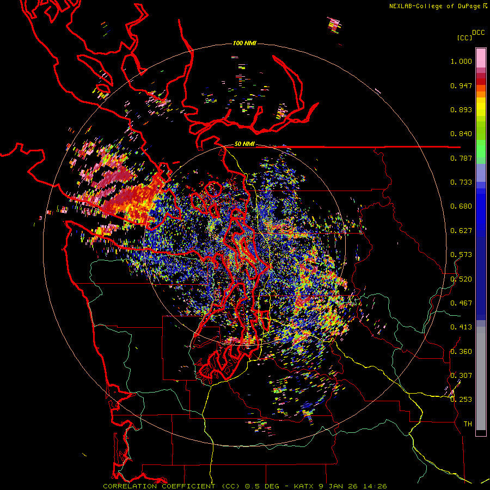This screenshot has width=490, height=490.
Task: Click the pink top segment of color bar
Action: 481,58
